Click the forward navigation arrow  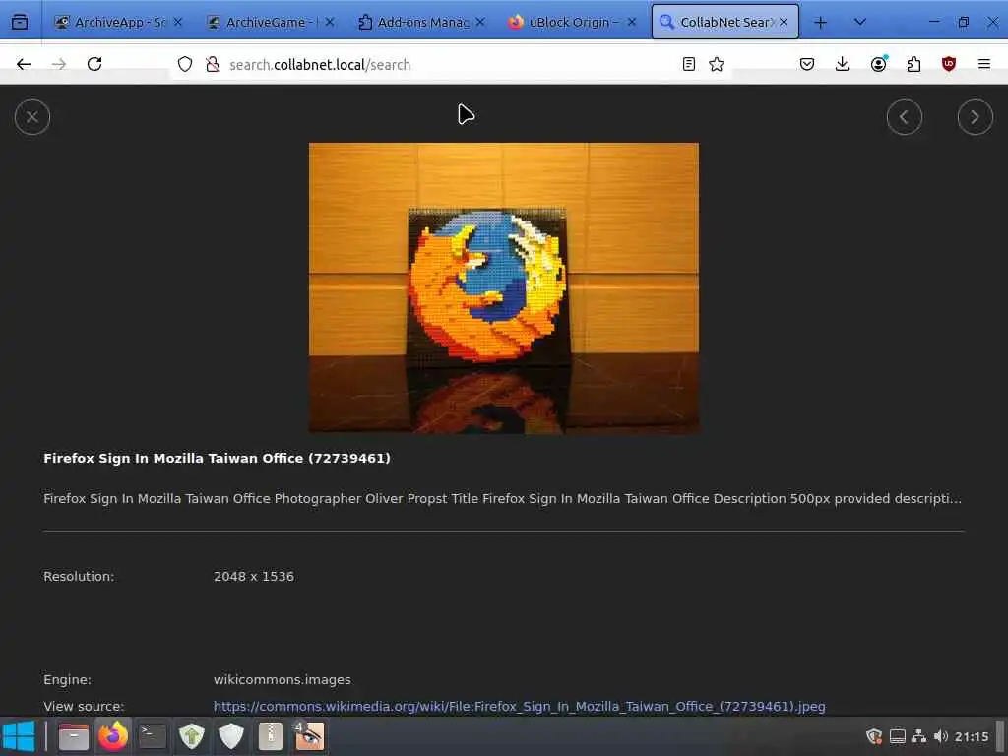[x=59, y=64]
